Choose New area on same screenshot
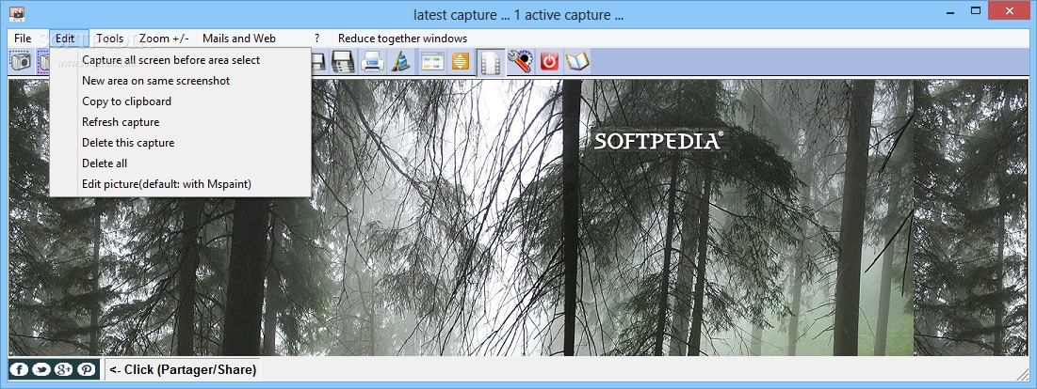This screenshot has width=1037, height=389. [x=181, y=81]
